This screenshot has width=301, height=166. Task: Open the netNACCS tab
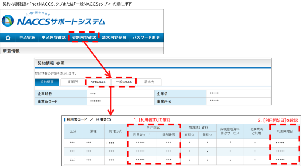(97, 82)
